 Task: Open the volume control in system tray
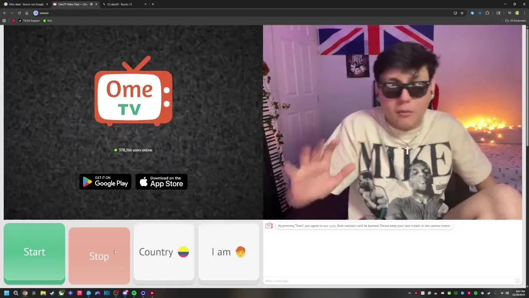507,293
